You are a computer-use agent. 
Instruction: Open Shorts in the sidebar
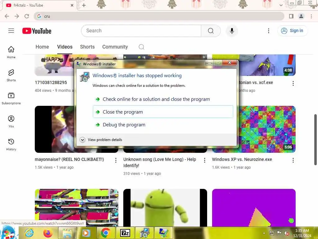[11, 75]
